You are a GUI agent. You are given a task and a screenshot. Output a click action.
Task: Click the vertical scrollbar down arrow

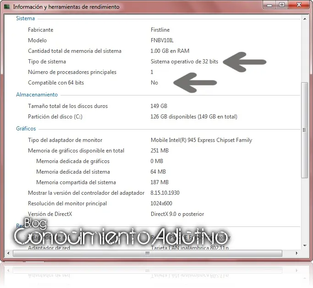[305, 246]
